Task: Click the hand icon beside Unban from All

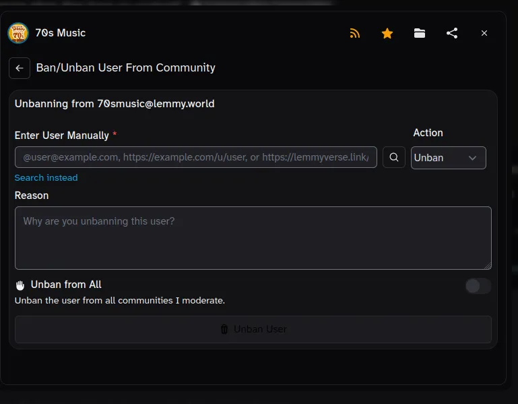Action: pos(20,285)
